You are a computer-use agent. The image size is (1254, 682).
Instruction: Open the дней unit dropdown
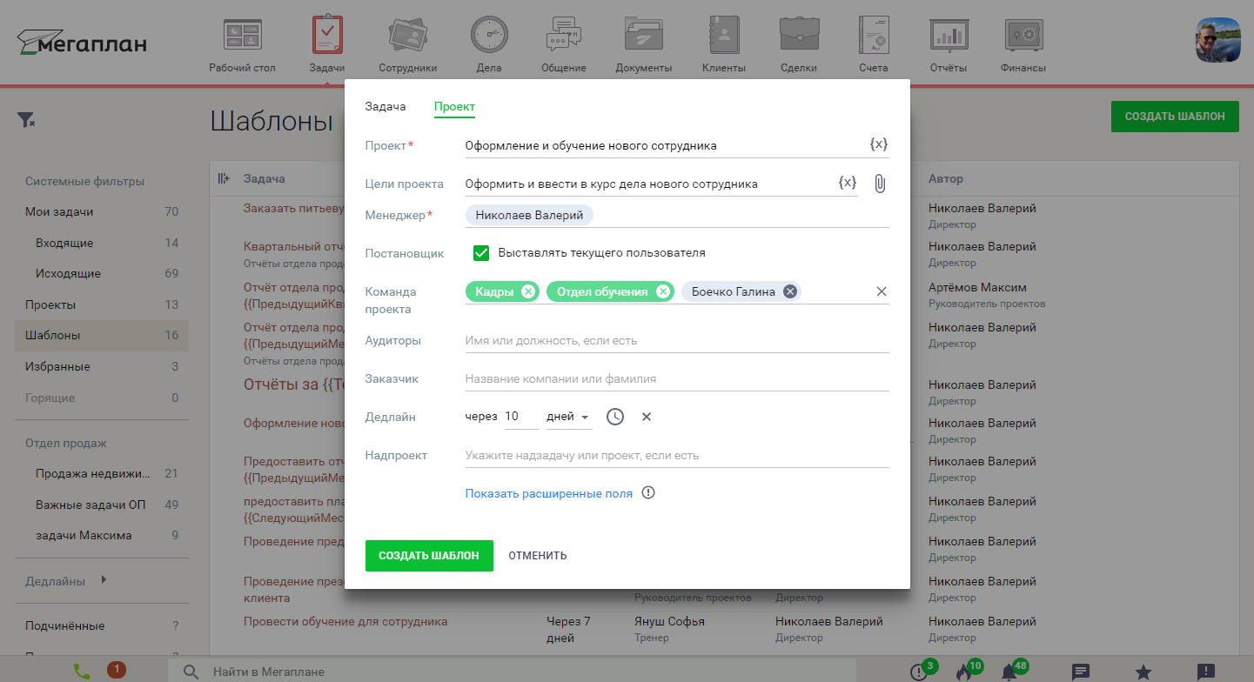click(568, 418)
